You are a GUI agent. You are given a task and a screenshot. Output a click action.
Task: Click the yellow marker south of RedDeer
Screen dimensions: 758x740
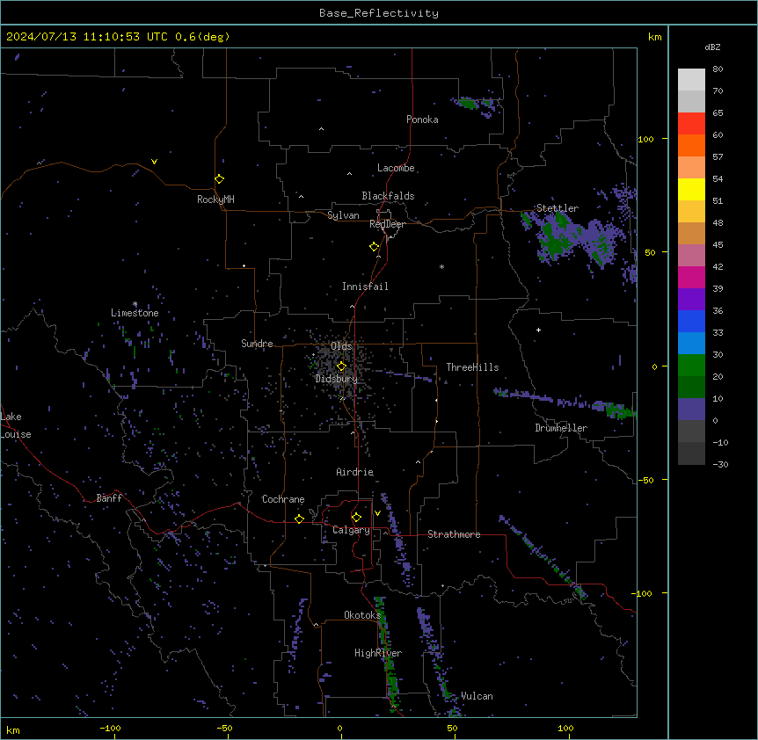pos(374,246)
